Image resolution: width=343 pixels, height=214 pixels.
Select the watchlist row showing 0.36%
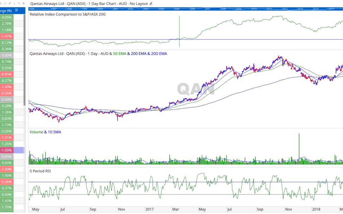(x=12, y=49)
